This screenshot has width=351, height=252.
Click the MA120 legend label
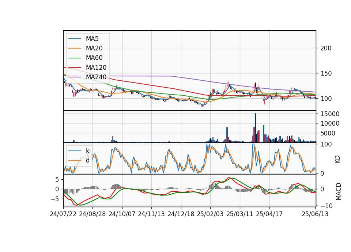pyautogui.click(x=96, y=68)
